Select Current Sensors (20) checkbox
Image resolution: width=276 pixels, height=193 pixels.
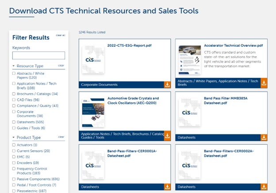[14, 151]
